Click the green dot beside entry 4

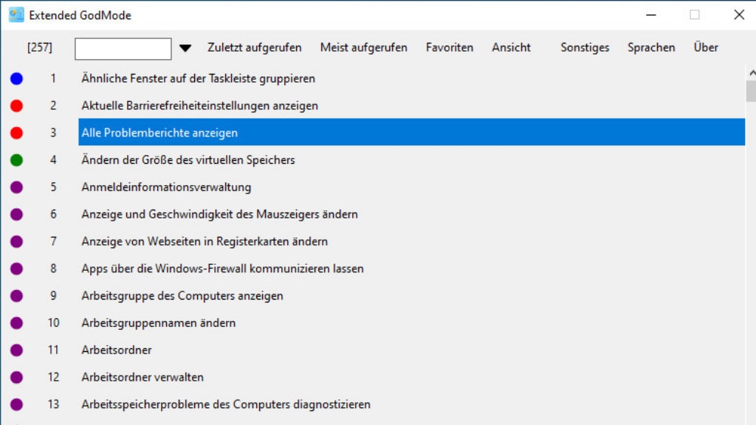tap(16, 160)
